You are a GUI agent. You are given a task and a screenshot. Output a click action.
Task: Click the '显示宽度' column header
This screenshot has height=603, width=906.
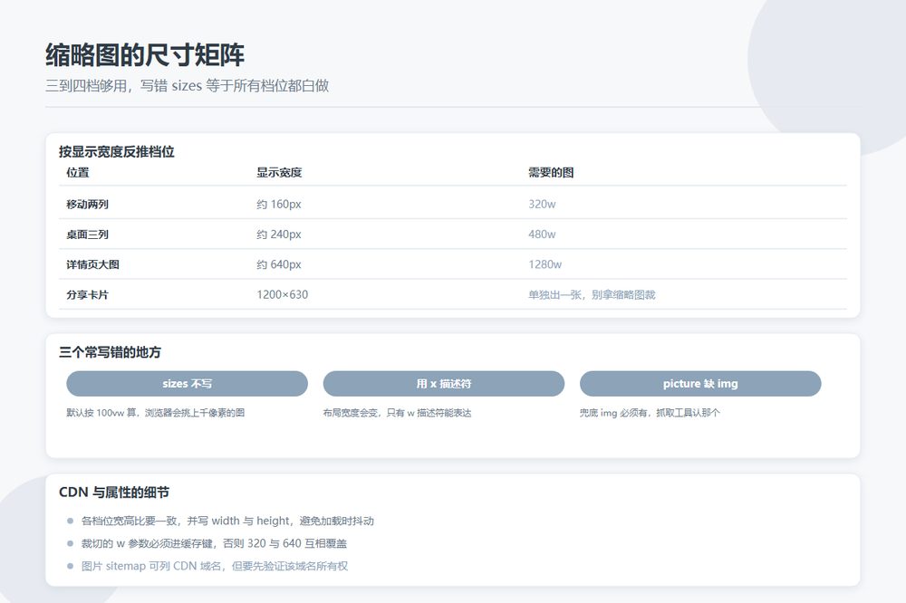point(280,173)
